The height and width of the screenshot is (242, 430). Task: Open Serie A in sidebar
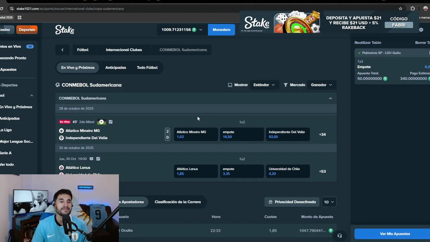pos(6,153)
